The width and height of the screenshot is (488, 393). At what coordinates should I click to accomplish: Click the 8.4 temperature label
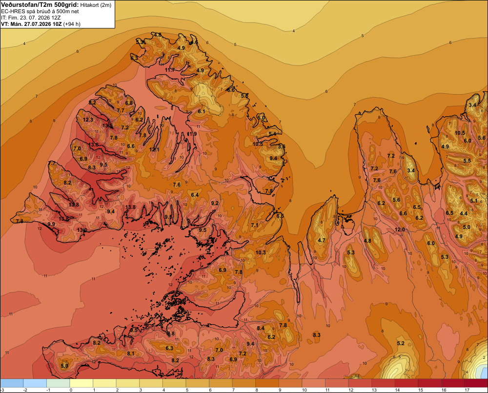pos(261,328)
